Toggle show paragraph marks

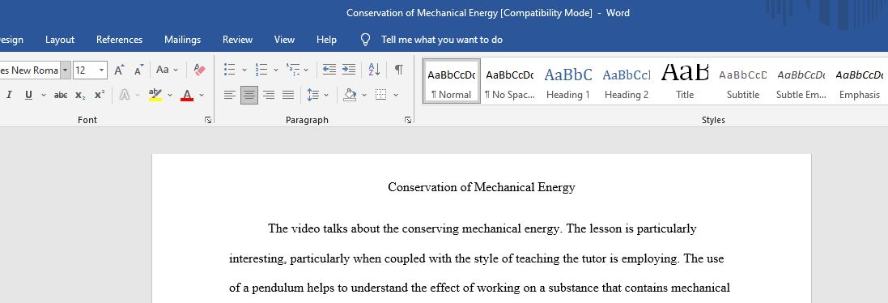pos(399,70)
